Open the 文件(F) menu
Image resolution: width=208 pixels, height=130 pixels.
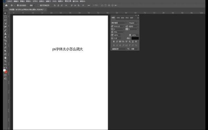click(x=9, y=1)
